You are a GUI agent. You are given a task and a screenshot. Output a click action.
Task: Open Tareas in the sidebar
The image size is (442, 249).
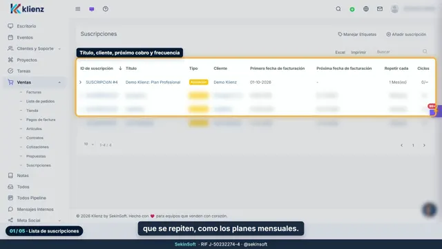pos(23,71)
